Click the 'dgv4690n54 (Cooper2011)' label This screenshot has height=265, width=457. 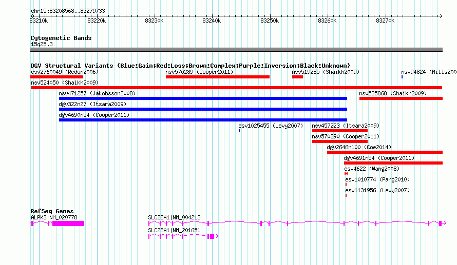[x=94, y=115]
